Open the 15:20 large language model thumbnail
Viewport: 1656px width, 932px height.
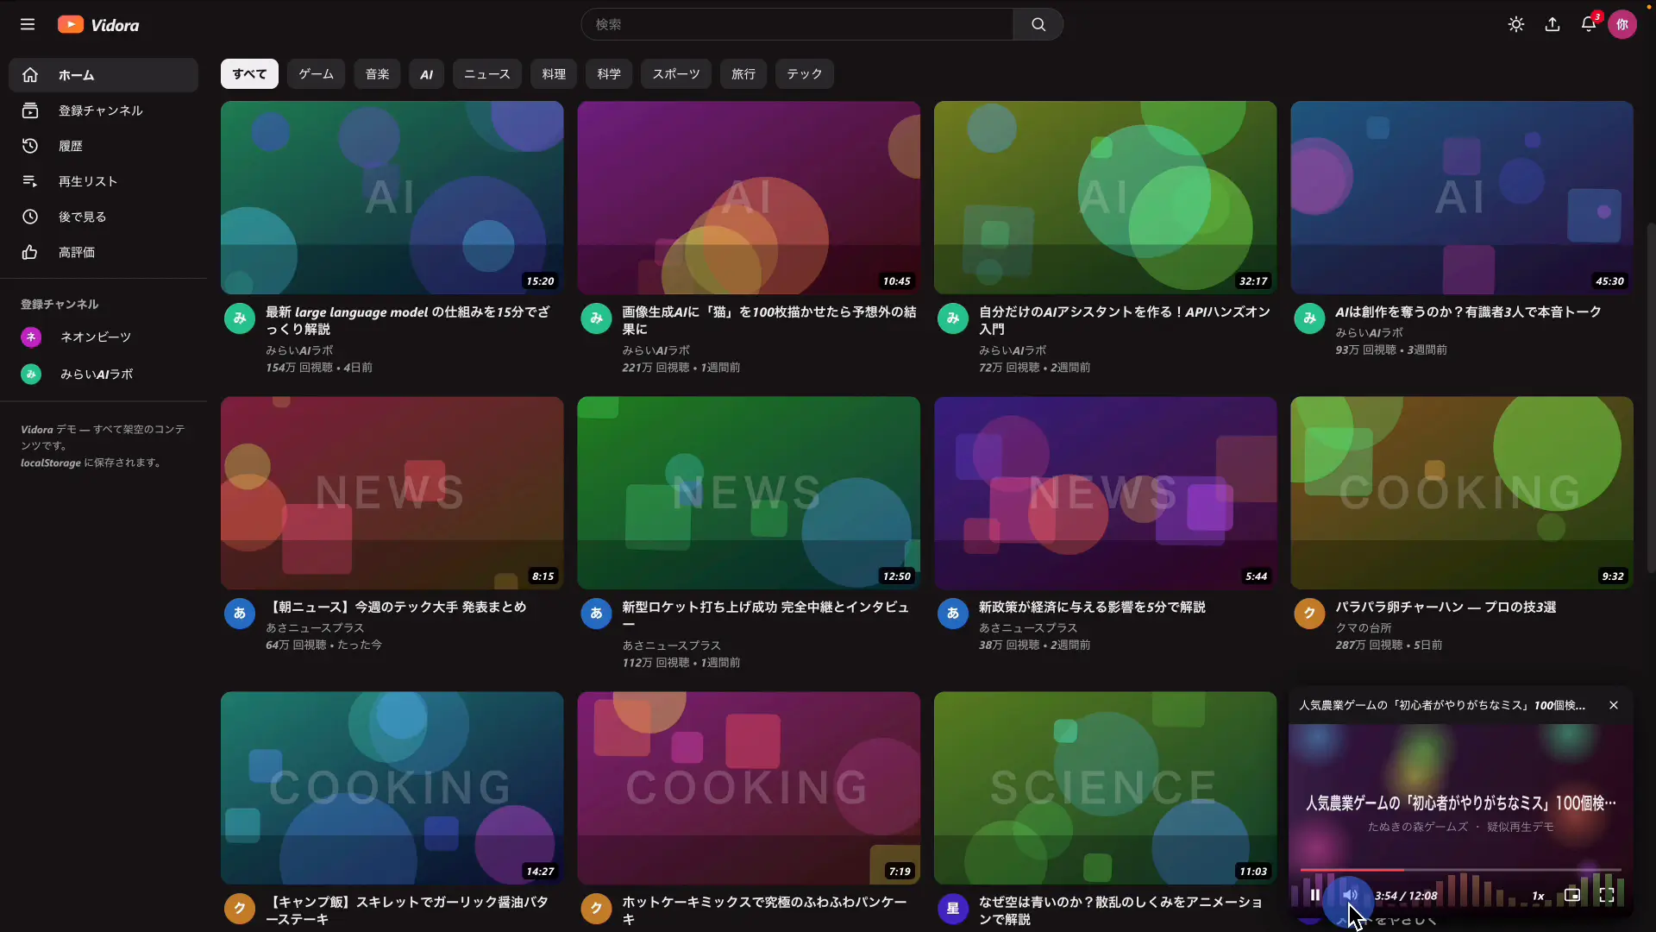(392, 198)
